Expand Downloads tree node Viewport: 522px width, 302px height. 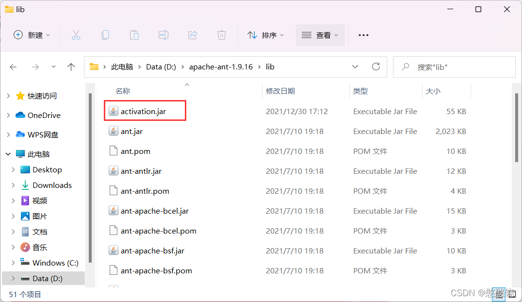[x=13, y=185]
